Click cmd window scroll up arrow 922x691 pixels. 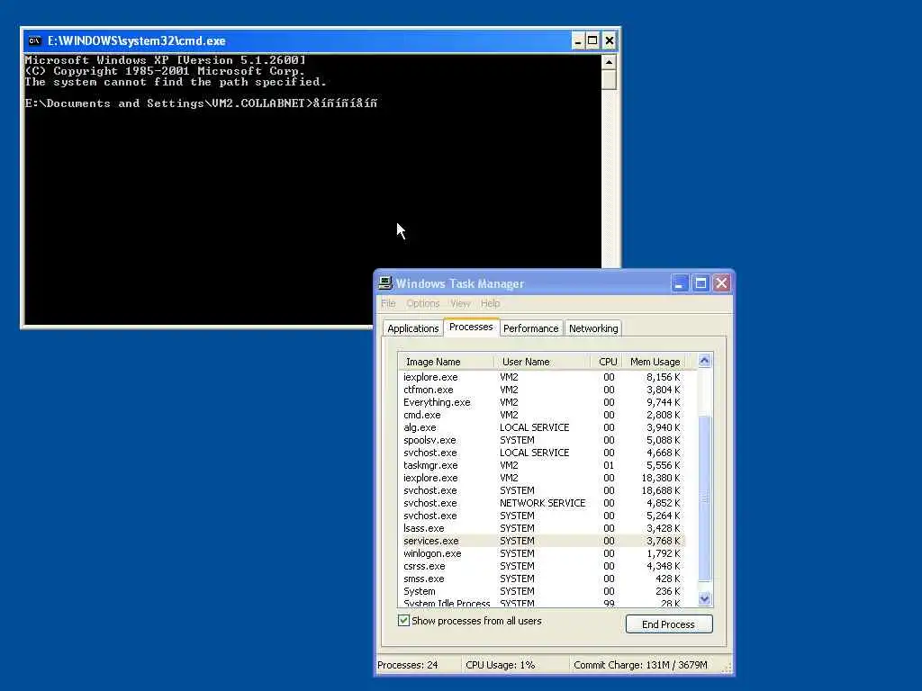[609, 62]
